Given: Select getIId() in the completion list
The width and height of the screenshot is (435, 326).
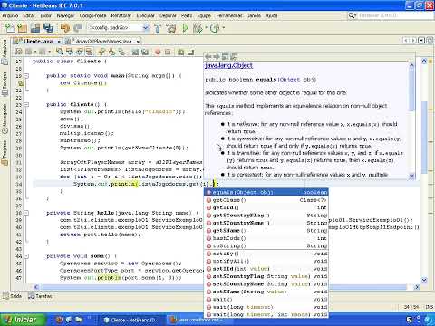Looking at the screenshot, I should (x=266, y=207).
